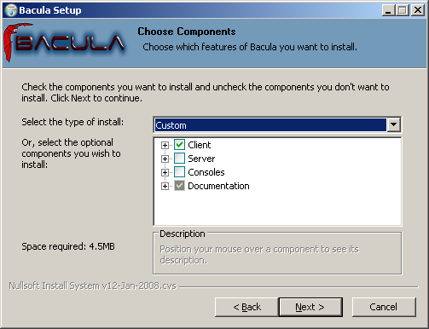This screenshot has width=429, height=329.
Task: Minimize the Bacula Setup window
Action: click(388, 10)
